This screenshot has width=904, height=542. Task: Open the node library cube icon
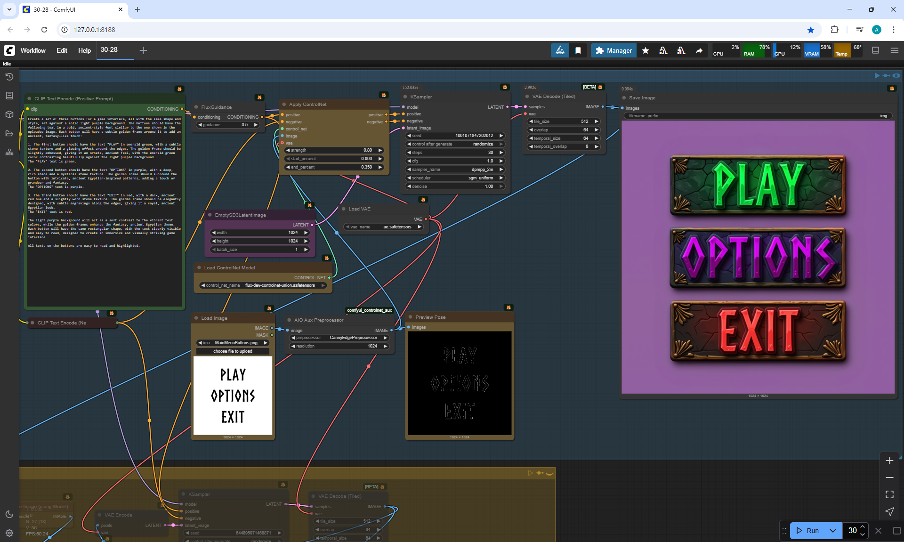(x=9, y=114)
